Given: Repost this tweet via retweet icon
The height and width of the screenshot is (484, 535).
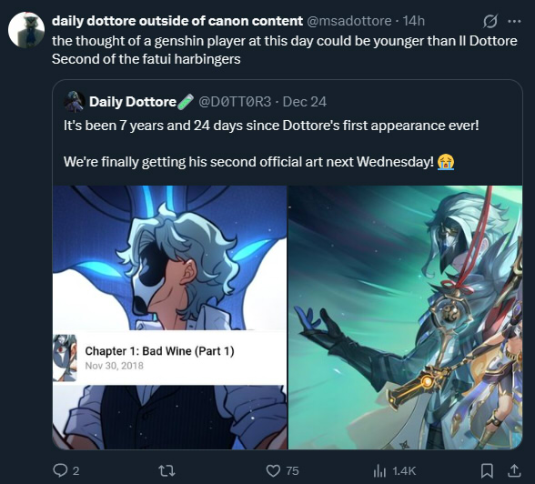Looking at the screenshot, I should 167,471.
